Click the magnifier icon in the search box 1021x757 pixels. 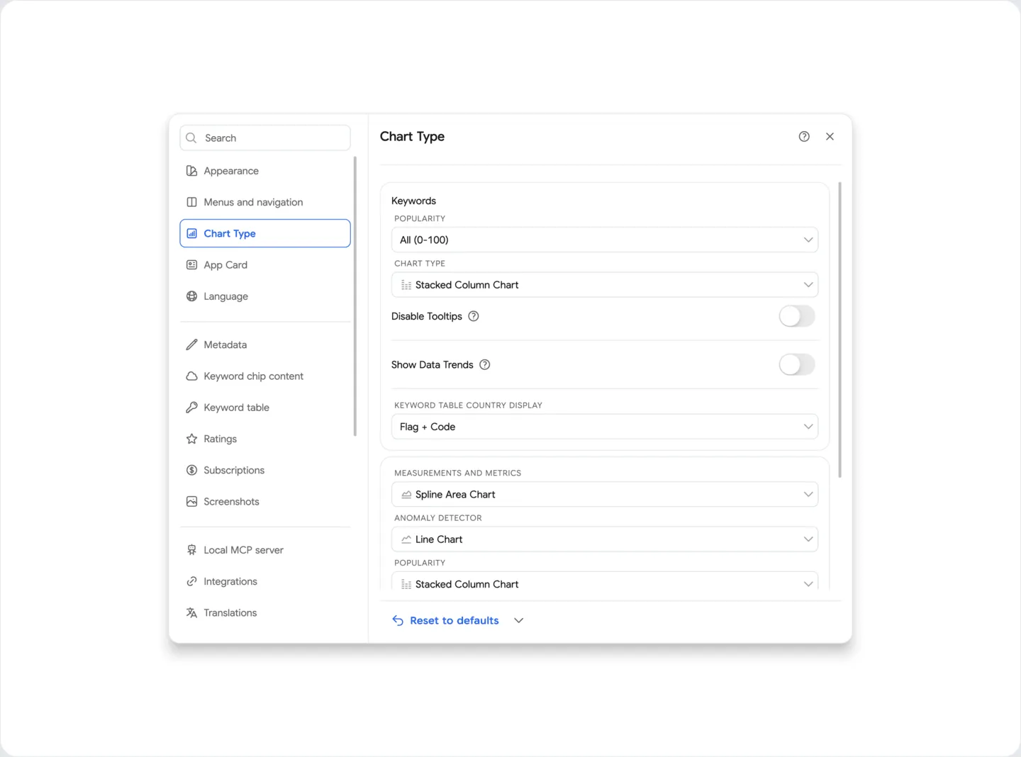191,138
